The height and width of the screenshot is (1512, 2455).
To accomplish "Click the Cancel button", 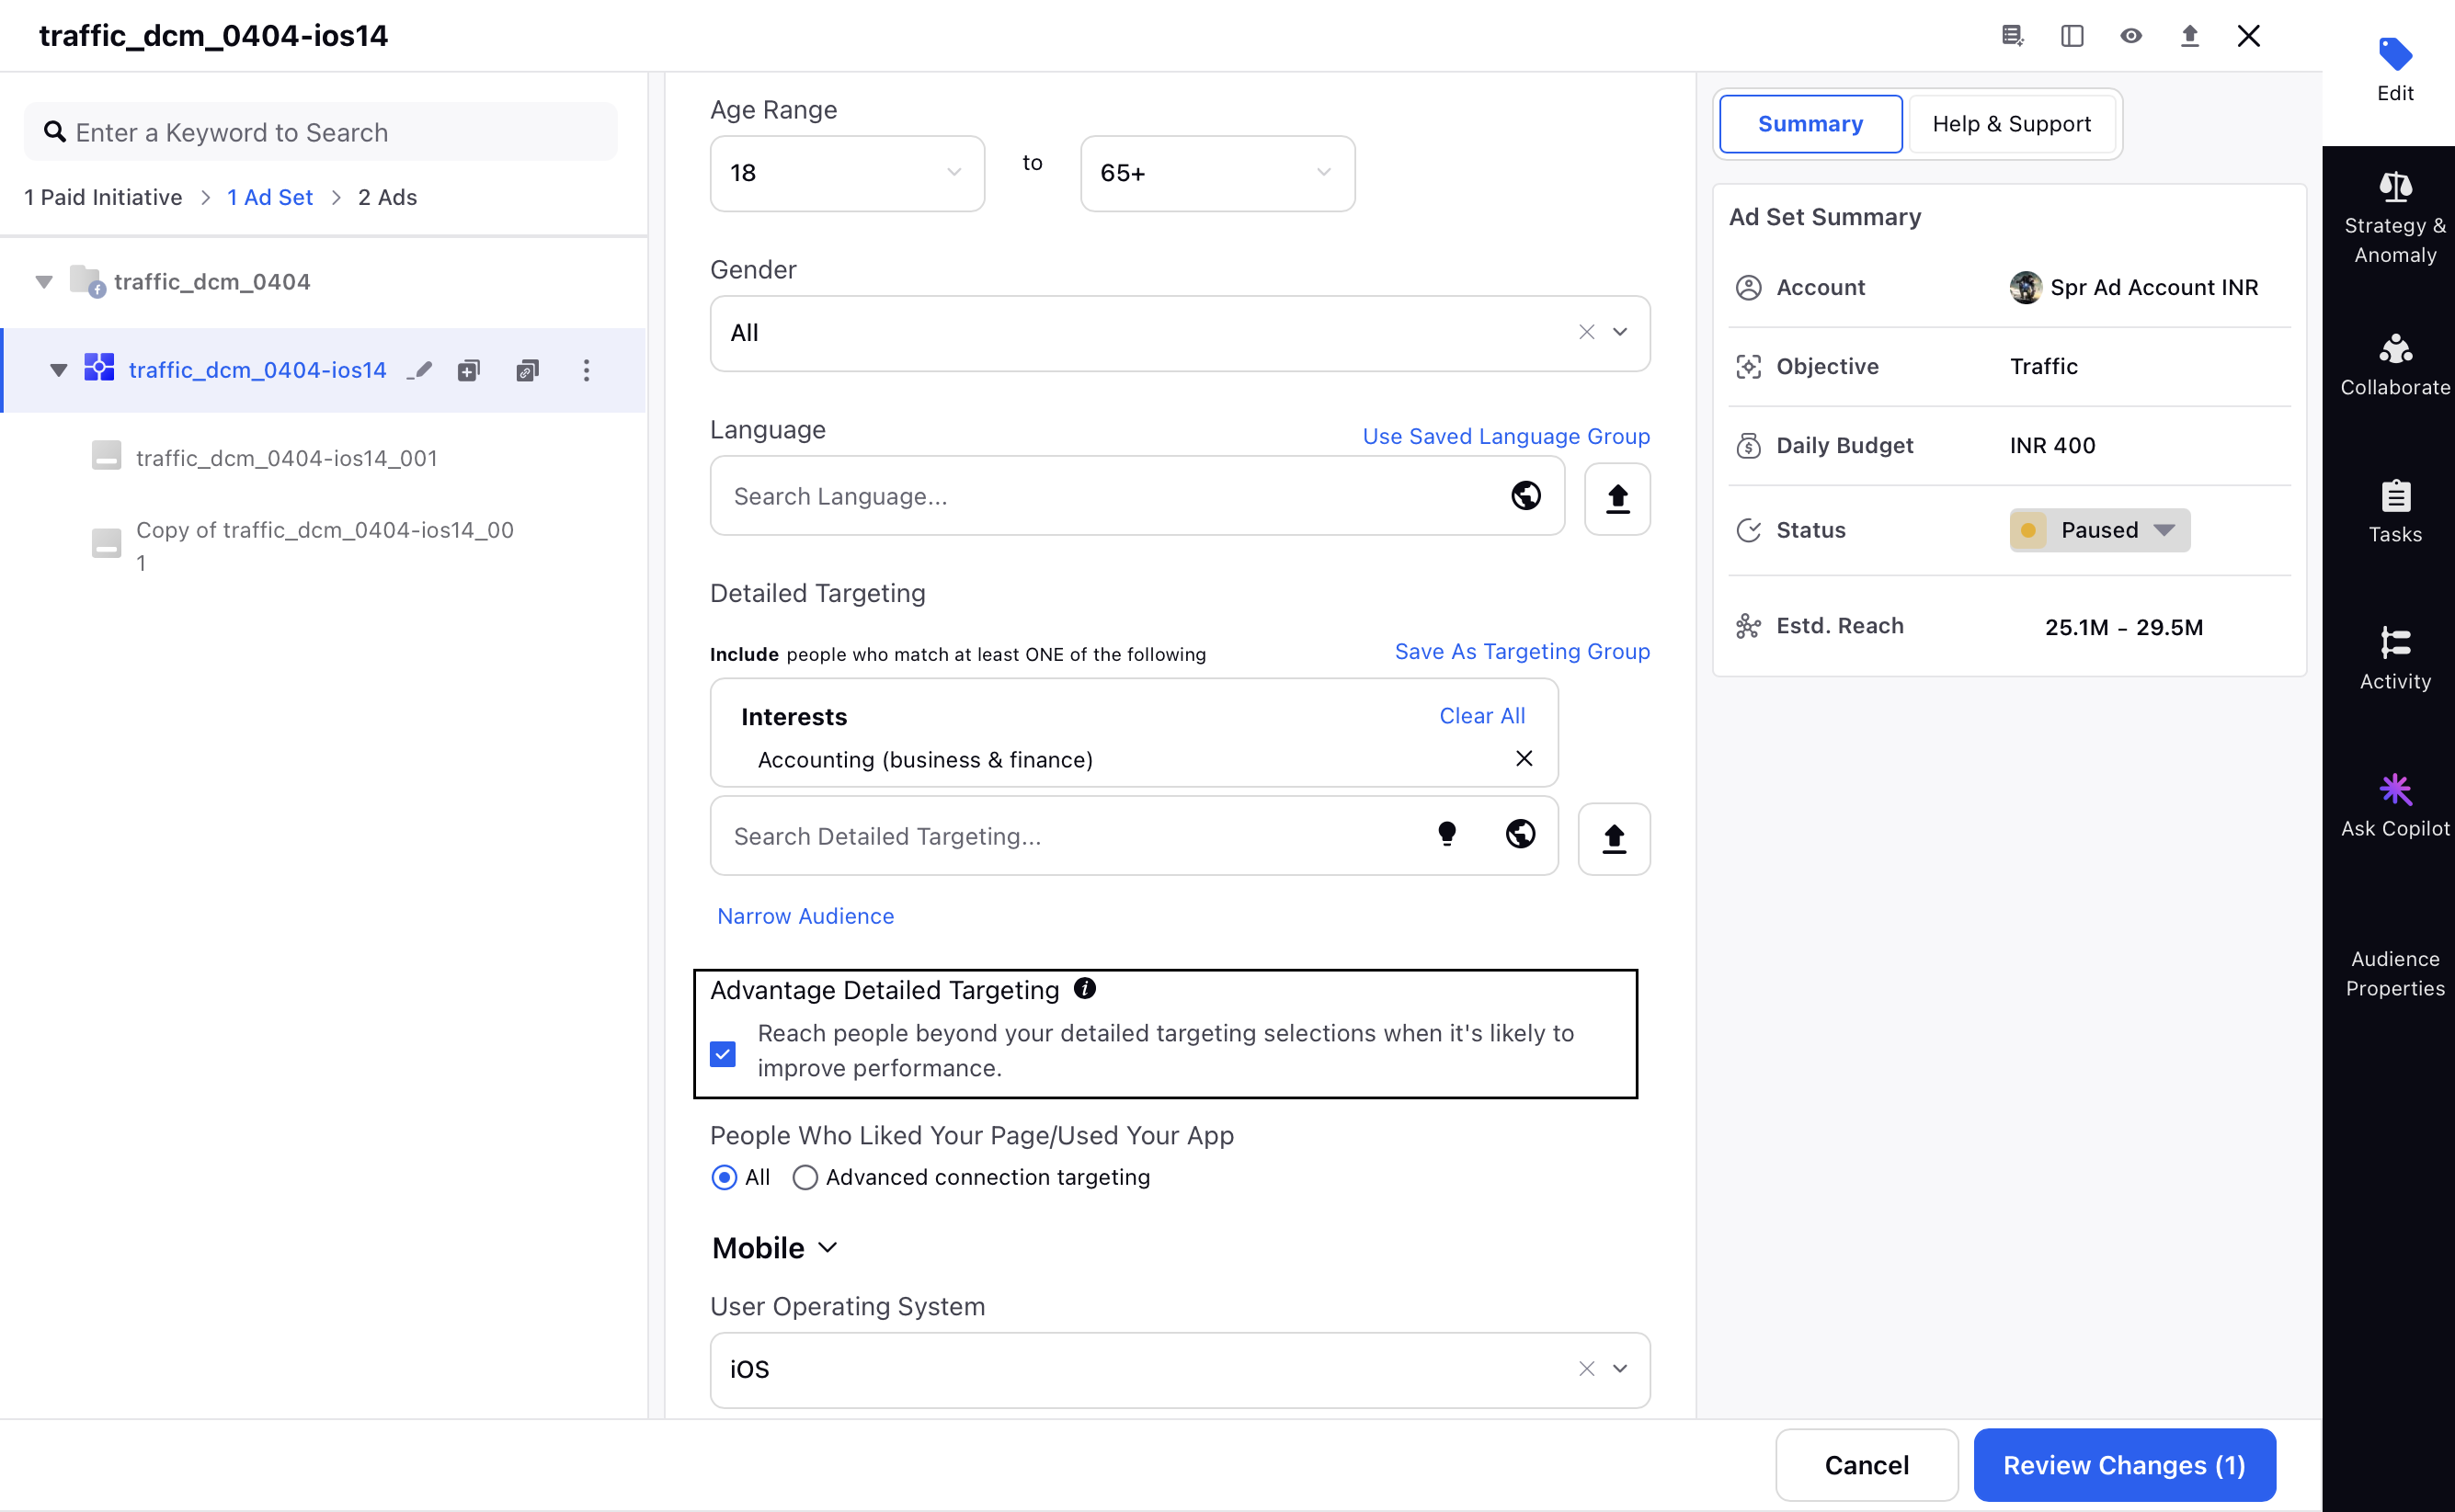I will pyautogui.click(x=1866, y=1465).
